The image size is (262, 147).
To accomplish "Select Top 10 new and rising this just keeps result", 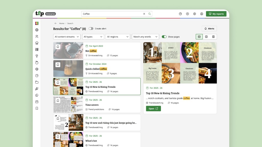I will coord(111,123).
